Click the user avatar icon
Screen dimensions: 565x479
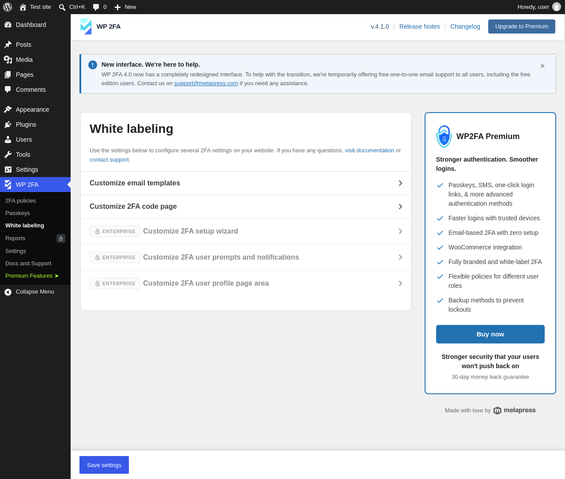pos(557,7)
